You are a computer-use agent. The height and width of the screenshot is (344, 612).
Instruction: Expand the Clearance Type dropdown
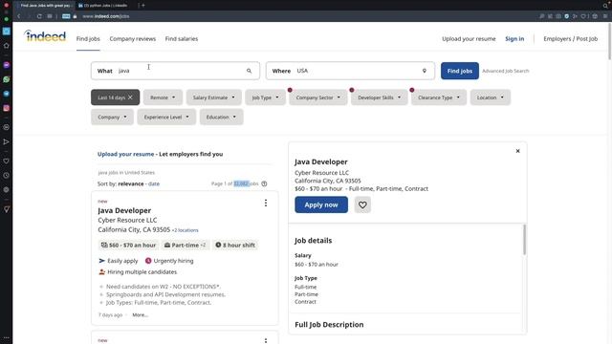[439, 97]
